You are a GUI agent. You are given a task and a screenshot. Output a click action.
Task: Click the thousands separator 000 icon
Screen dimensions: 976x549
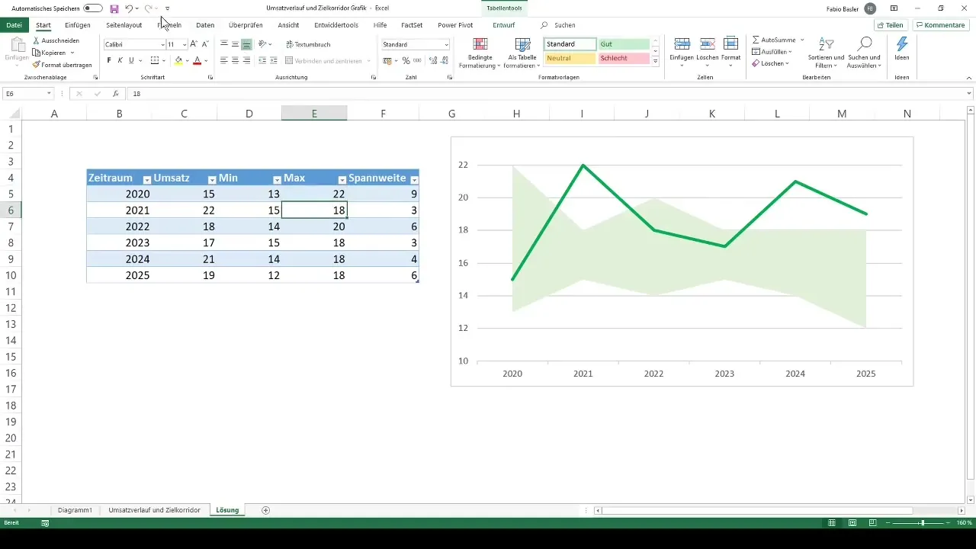pos(417,60)
